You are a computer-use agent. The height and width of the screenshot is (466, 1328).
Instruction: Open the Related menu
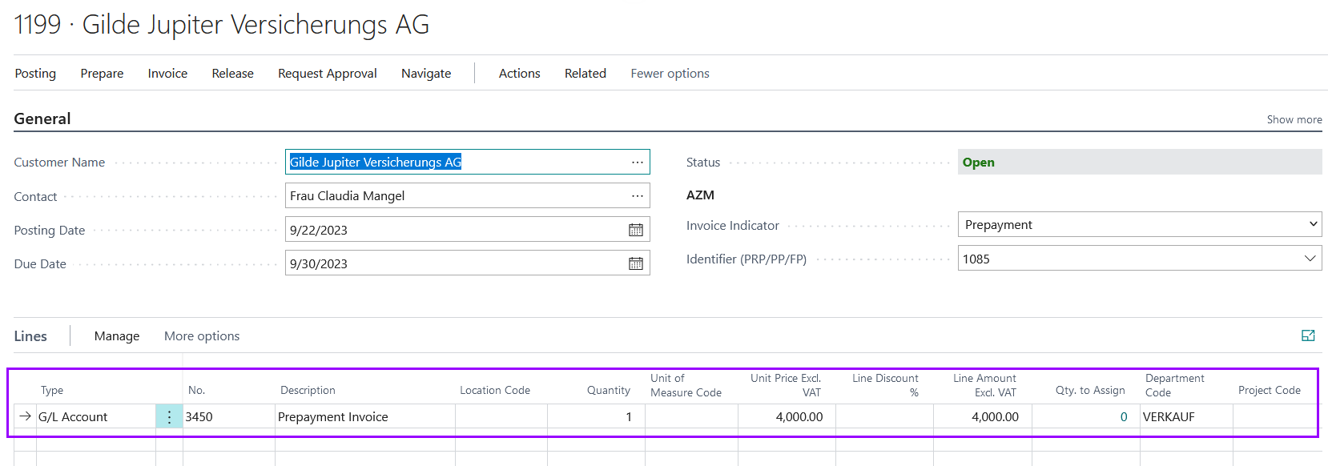pos(585,73)
